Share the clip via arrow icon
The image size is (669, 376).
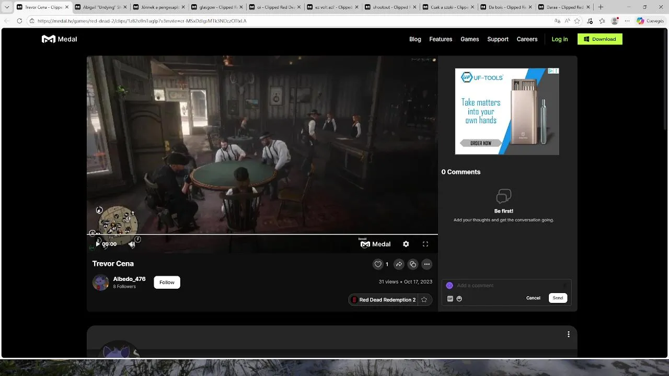click(399, 264)
